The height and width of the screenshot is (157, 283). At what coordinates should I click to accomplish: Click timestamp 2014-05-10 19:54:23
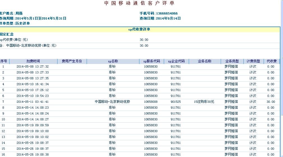pos(33,96)
